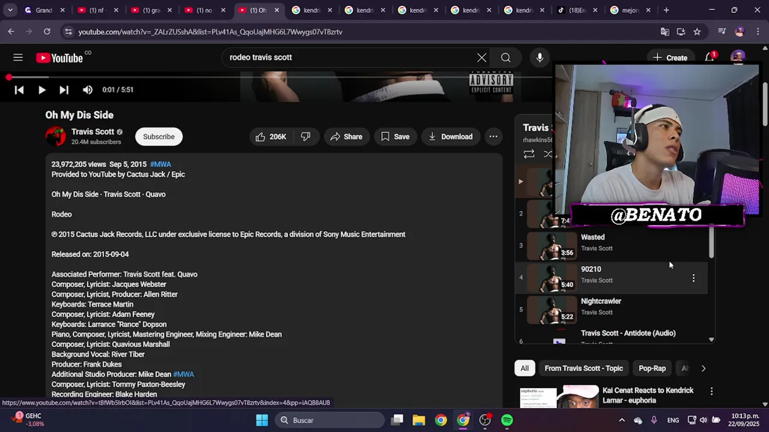Bookmark this page with star icon

[697, 32]
